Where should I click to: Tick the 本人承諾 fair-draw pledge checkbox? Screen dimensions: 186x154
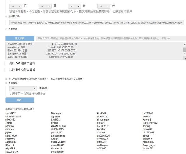pyautogui.click(x=6, y=79)
